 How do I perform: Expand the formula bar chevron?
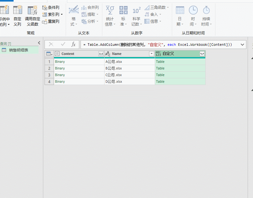coord(242,45)
